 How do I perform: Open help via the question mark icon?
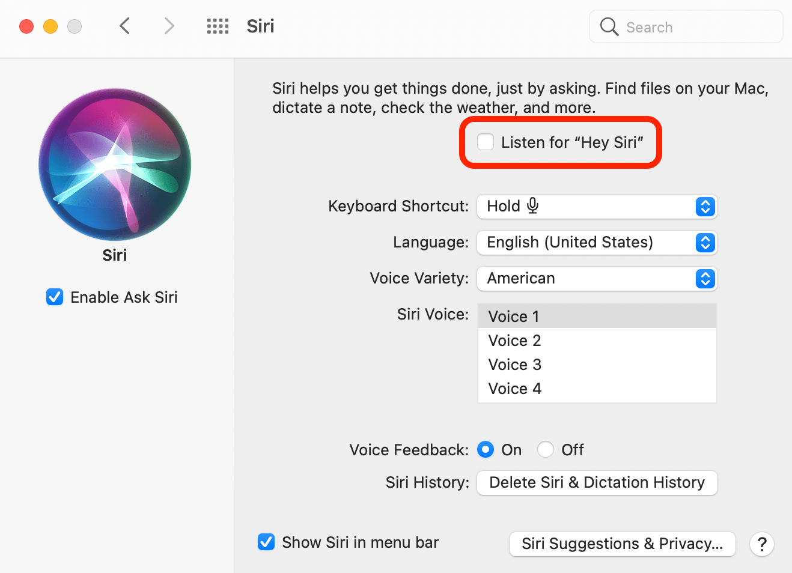coord(762,544)
